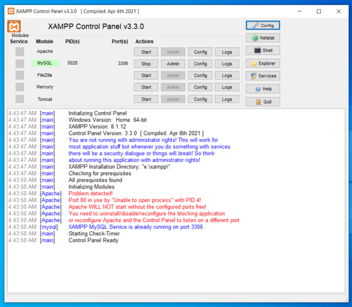Click 'Starting Check-Timer' log line

pos(94,233)
